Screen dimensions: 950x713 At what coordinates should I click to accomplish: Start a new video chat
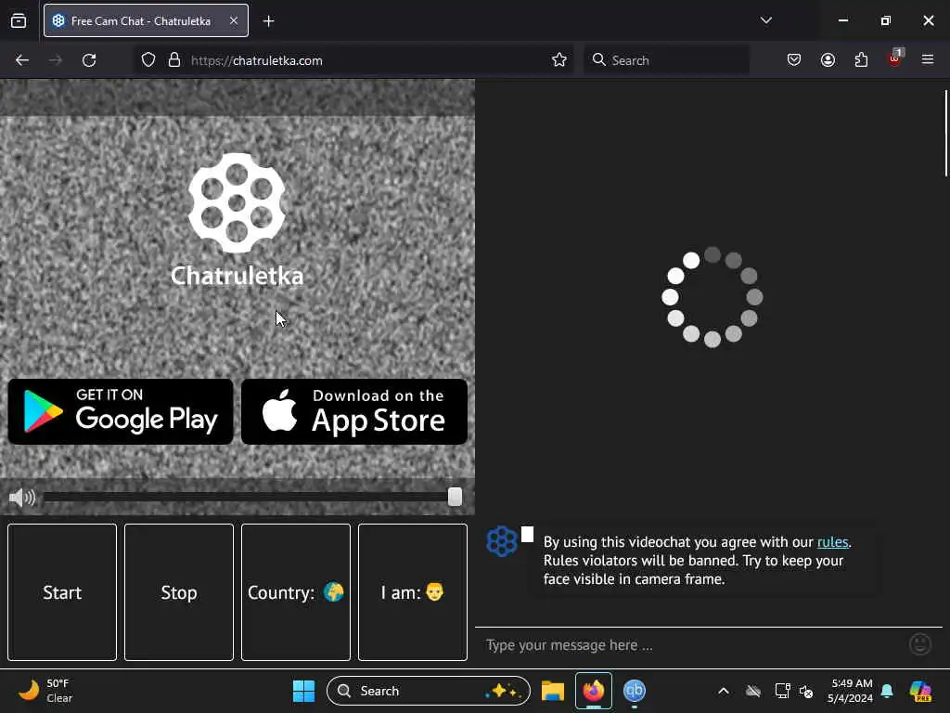tap(62, 592)
